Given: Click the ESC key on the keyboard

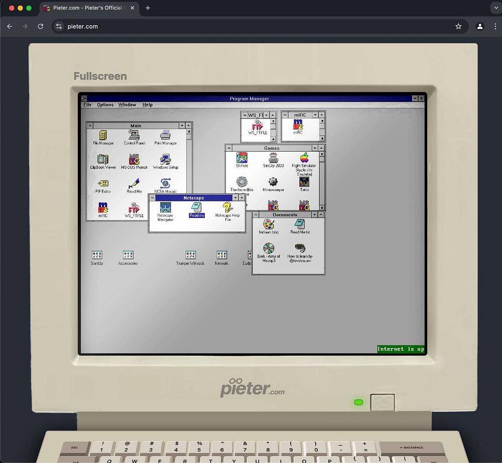Looking at the screenshot, I should 75,447.
